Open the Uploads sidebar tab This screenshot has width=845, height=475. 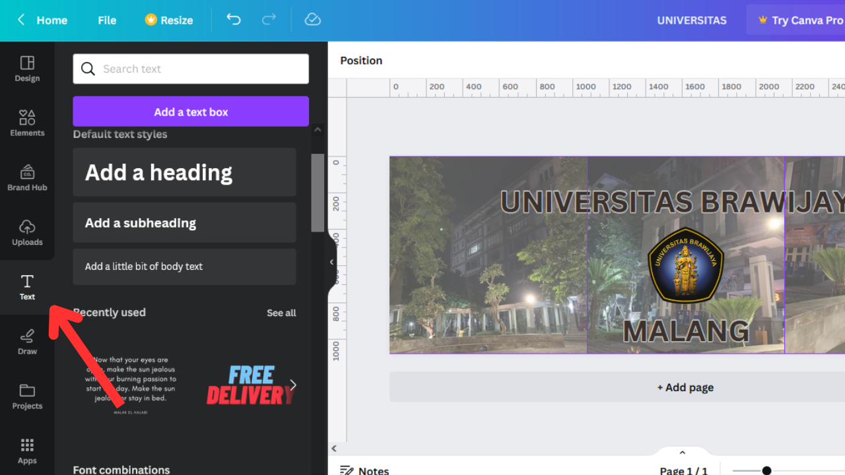(x=27, y=233)
